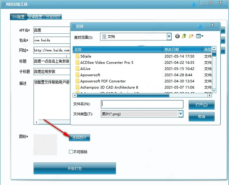
Task: Click the APP名 input field
Action: coord(52,30)
